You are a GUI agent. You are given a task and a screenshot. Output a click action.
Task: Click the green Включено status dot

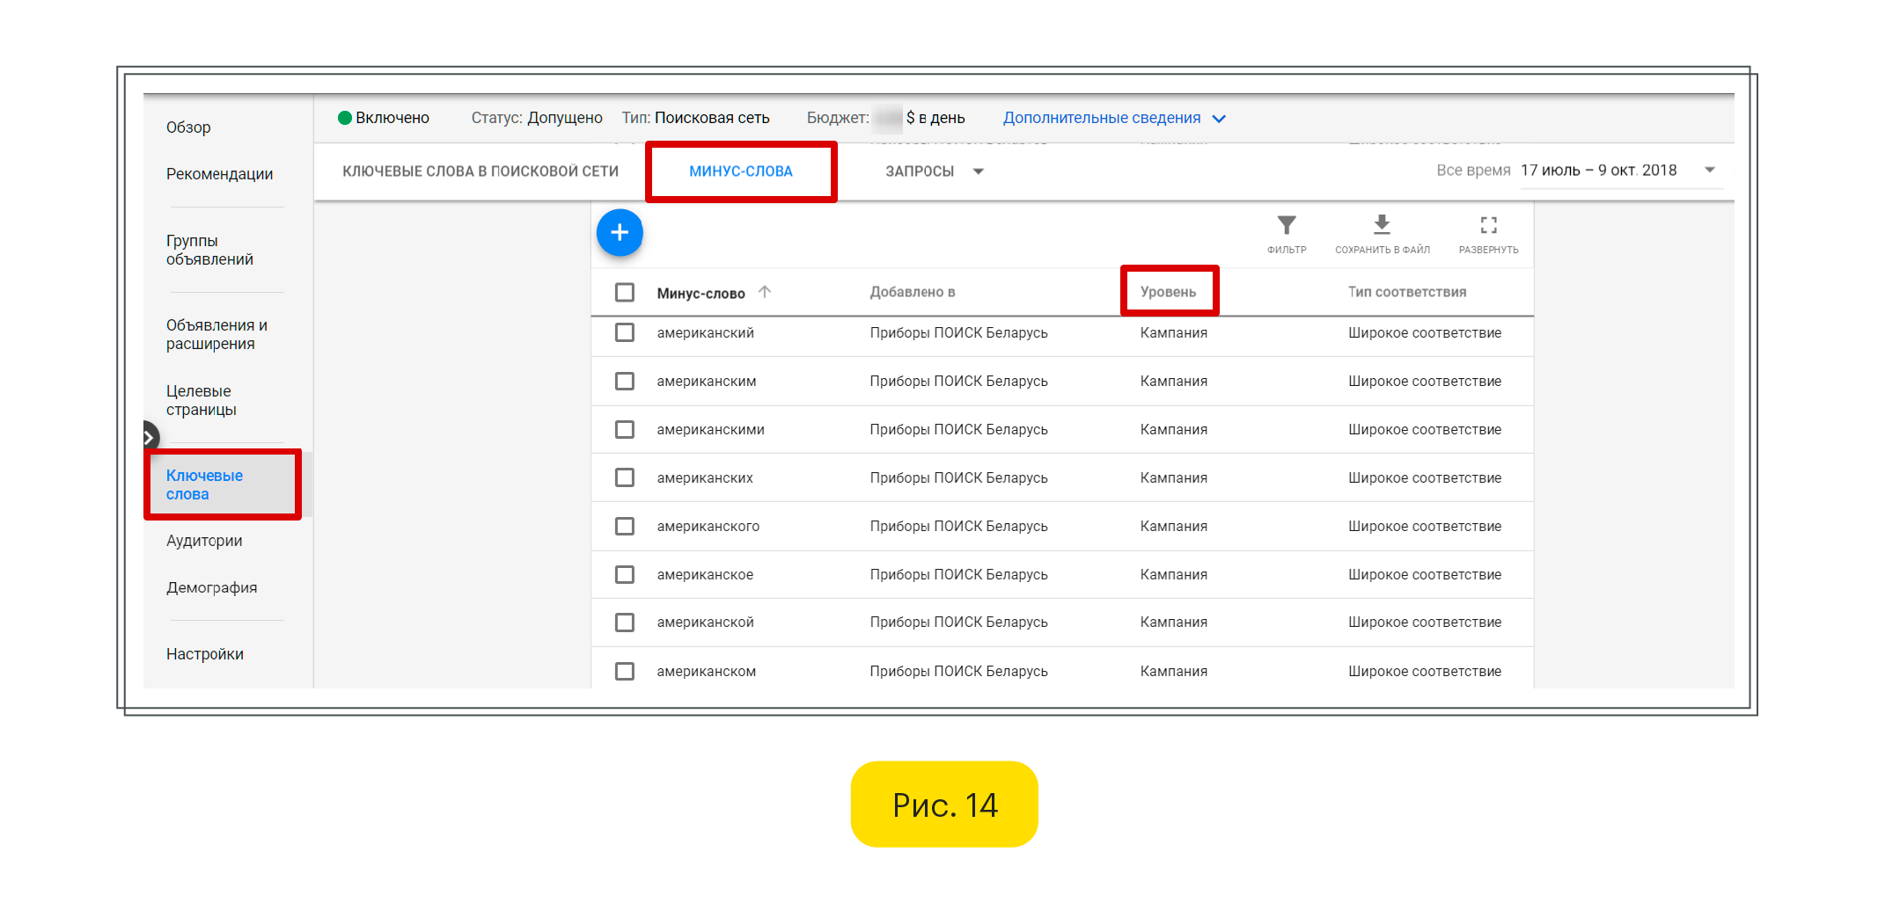point(345,118)
